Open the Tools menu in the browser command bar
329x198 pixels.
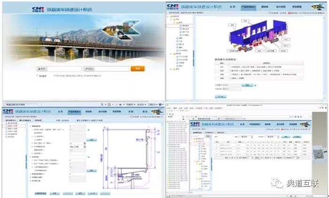(152, 104)
